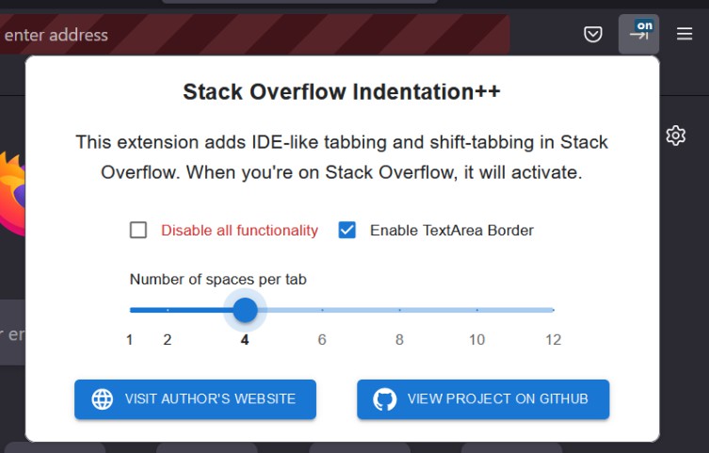Click the Save to Pocket icon
Viewport: 709px width, 453px height.
[592, 35]
